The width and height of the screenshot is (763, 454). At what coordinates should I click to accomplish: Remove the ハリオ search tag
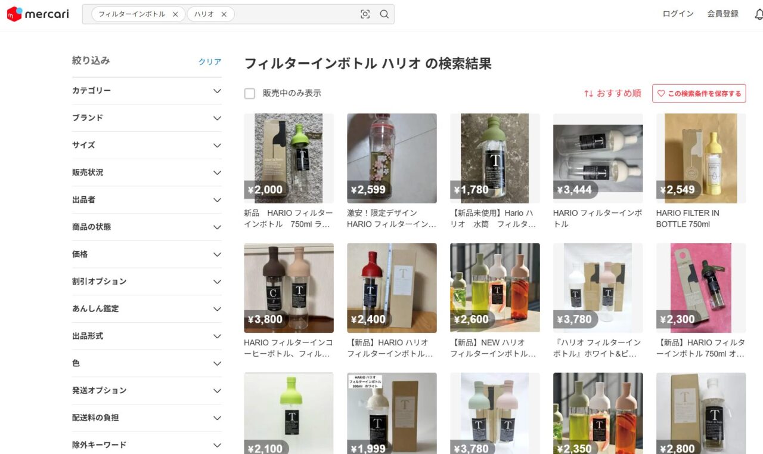(224, 14)
